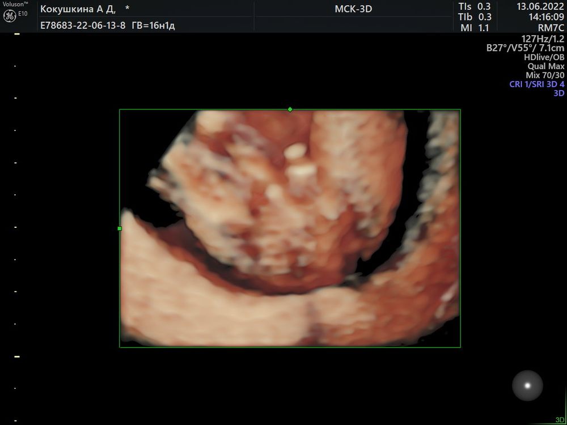Click the HDlive/OB render mode text
The width and height of the screenshot is (567, 425).
click(x=544, y=57)
